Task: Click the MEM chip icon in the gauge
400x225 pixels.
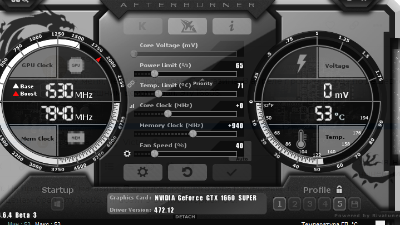Action: 76,138
